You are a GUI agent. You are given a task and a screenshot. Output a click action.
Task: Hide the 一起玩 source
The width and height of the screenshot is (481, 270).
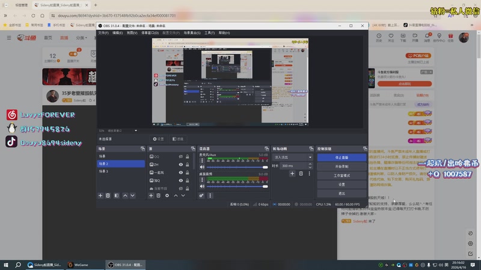tap(181, 172)
